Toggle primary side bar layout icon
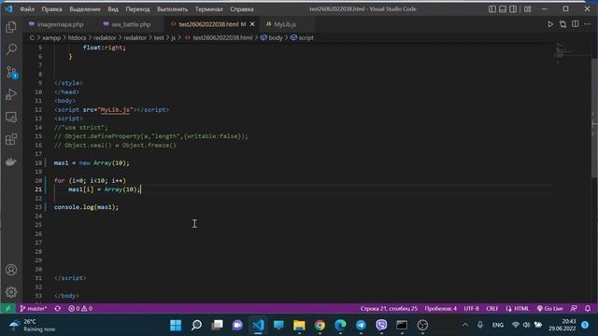 (492, 8)
